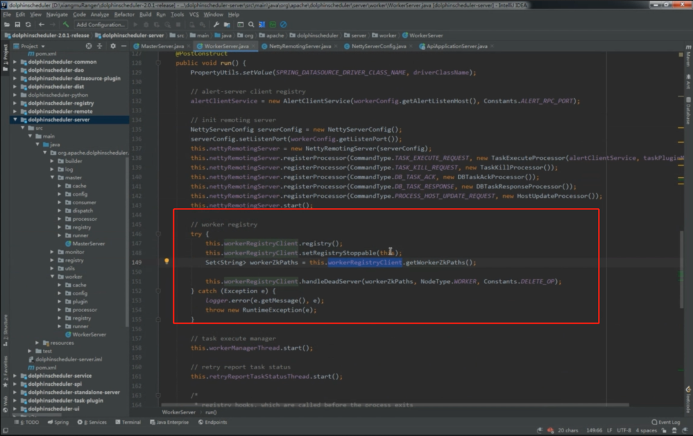Hide the Project panel with minus icon

point(124,46)
